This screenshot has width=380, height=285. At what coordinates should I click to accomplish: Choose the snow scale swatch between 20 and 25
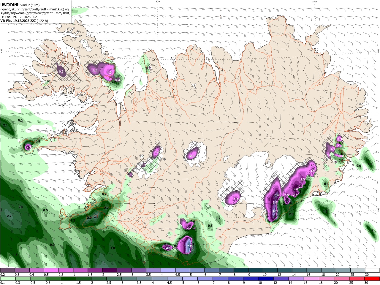click(x=343, y=270)
